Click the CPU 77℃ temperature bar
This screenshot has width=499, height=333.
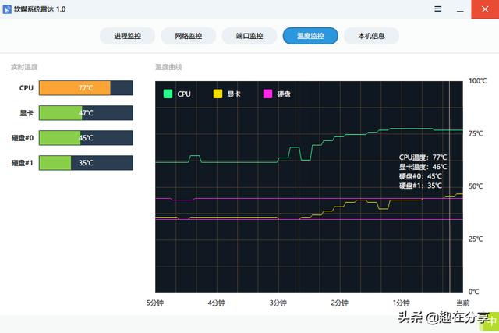[x=86, y=88]
